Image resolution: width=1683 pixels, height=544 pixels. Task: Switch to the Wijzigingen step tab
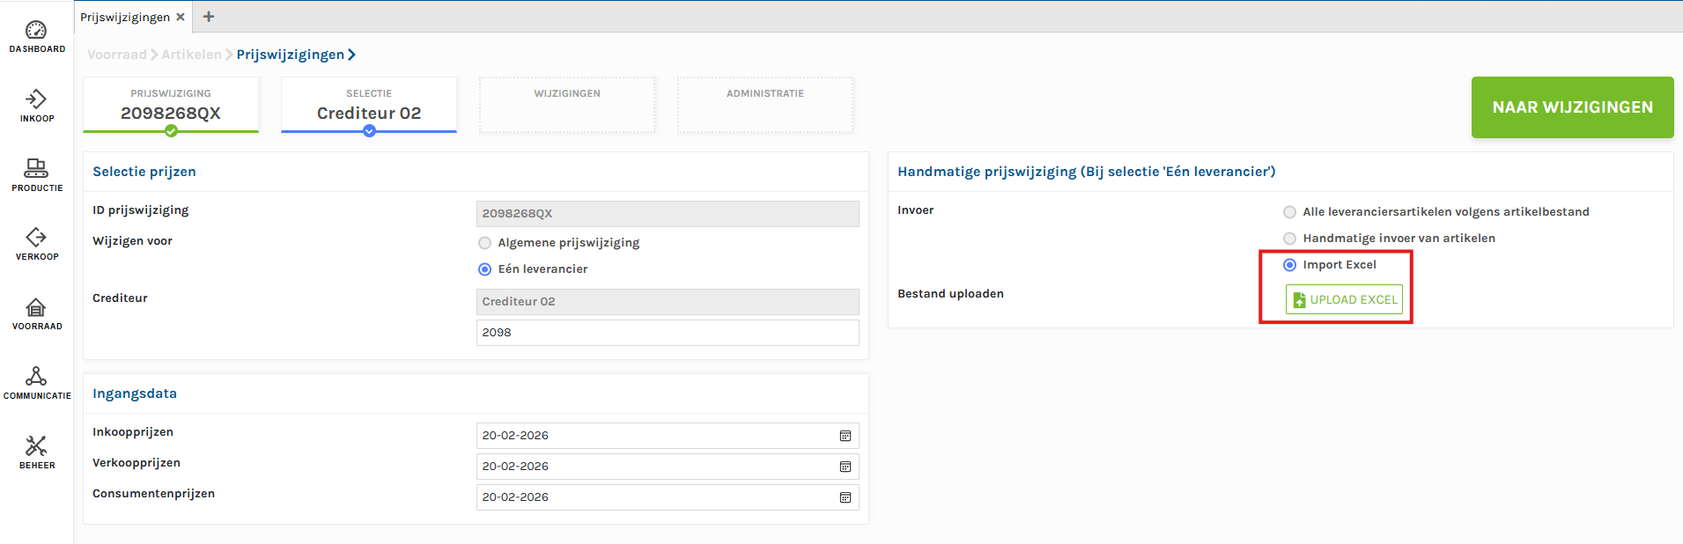pyautogui.click(x=567, y=105)
